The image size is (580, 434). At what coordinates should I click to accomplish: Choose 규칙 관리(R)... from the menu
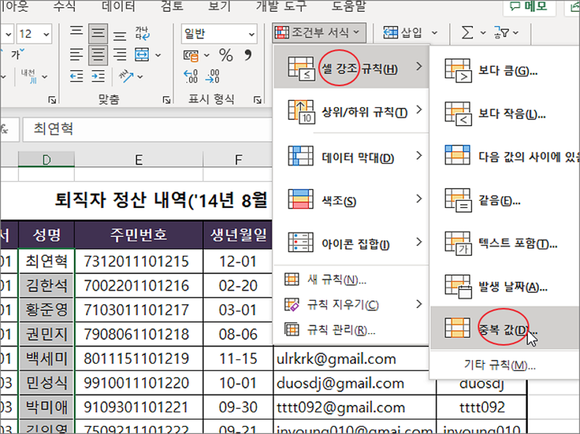351,330
